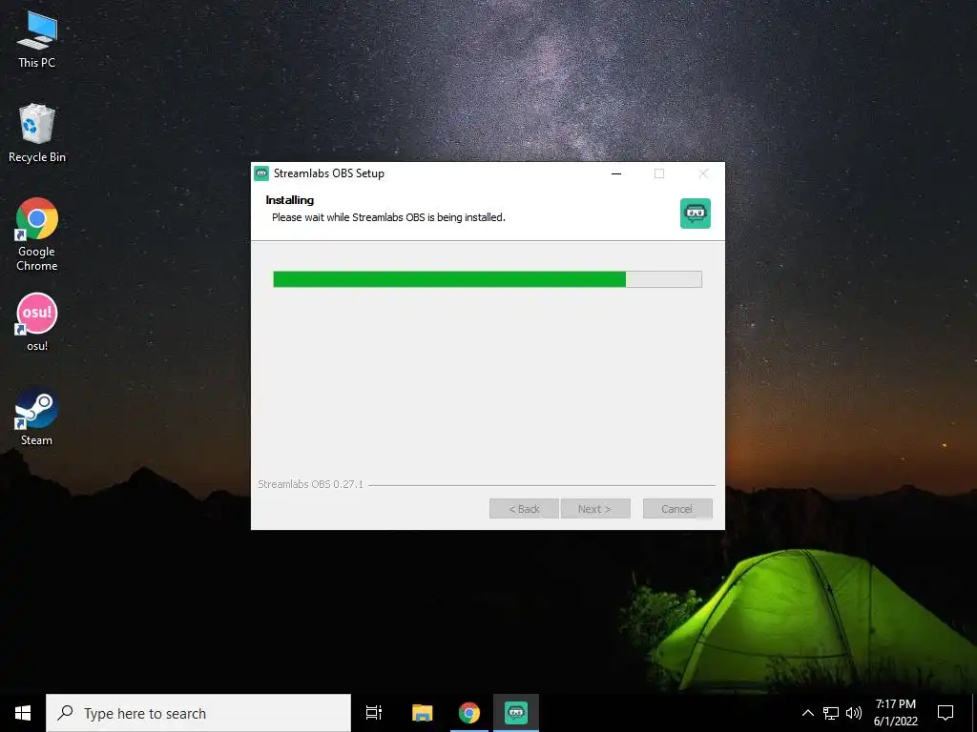This screenshot has width=977, height=732.
Task: Close the Streamlabs OBS Setup window
Action: click(703, 173)
